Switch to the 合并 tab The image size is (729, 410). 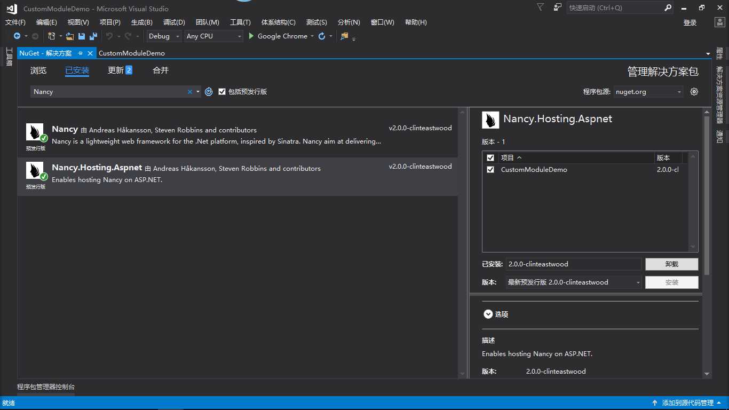161,70
